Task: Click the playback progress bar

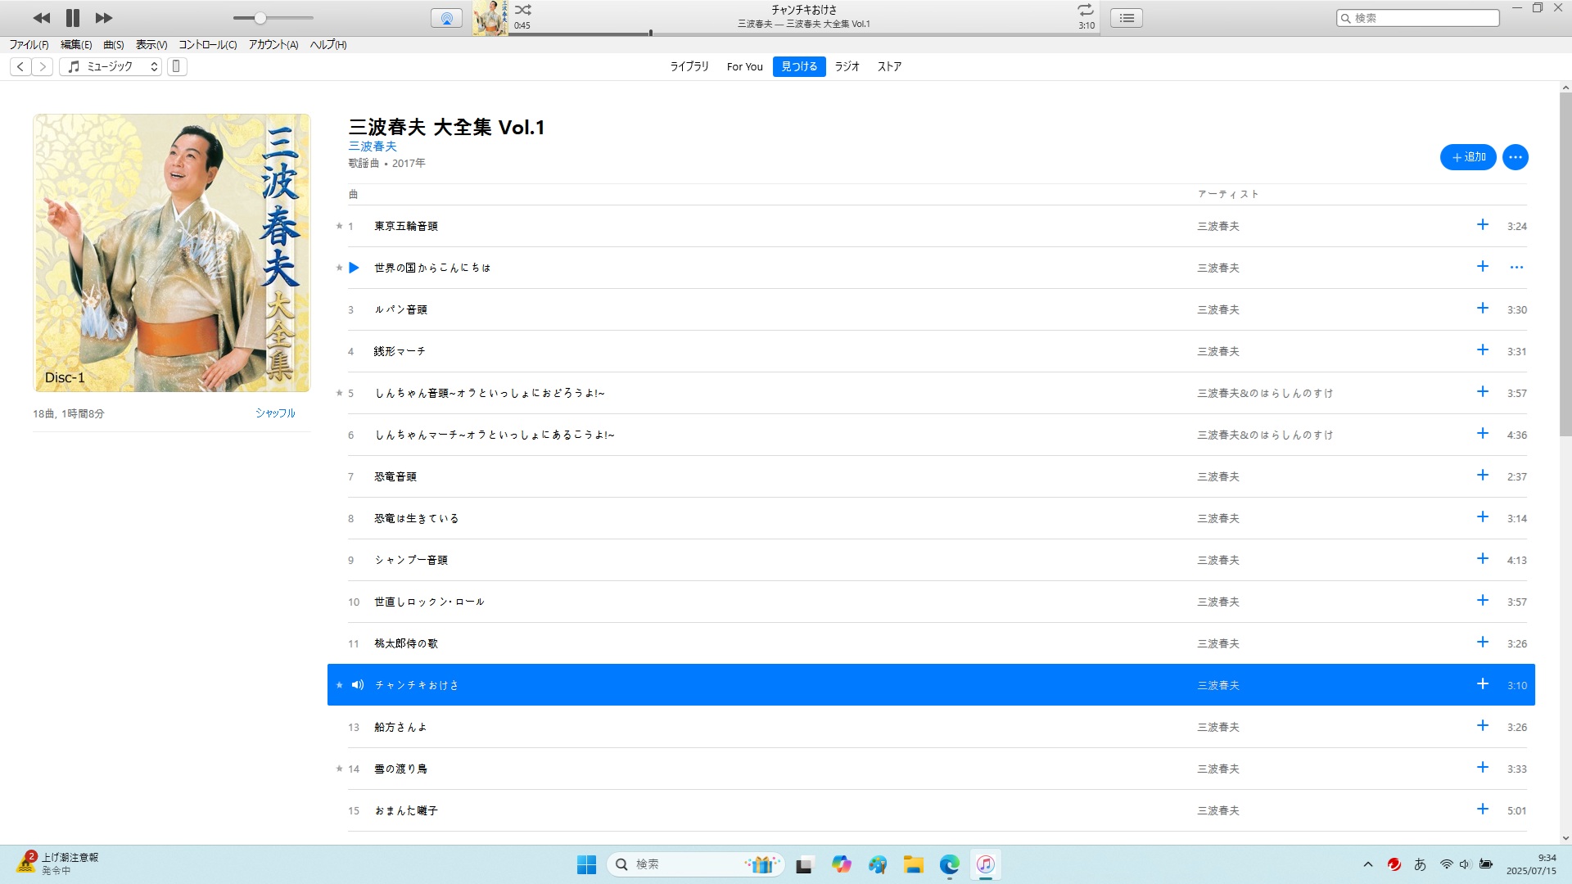Action: click(x=802, y=34)
